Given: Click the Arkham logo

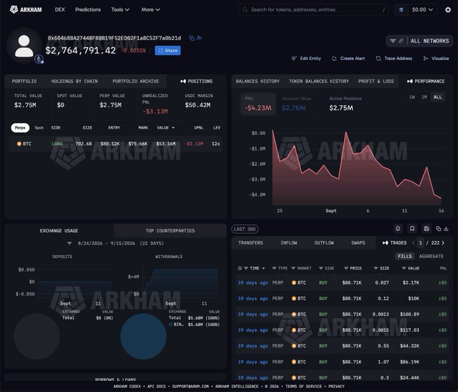Looking at the screenshot, I should click(26, 9).
